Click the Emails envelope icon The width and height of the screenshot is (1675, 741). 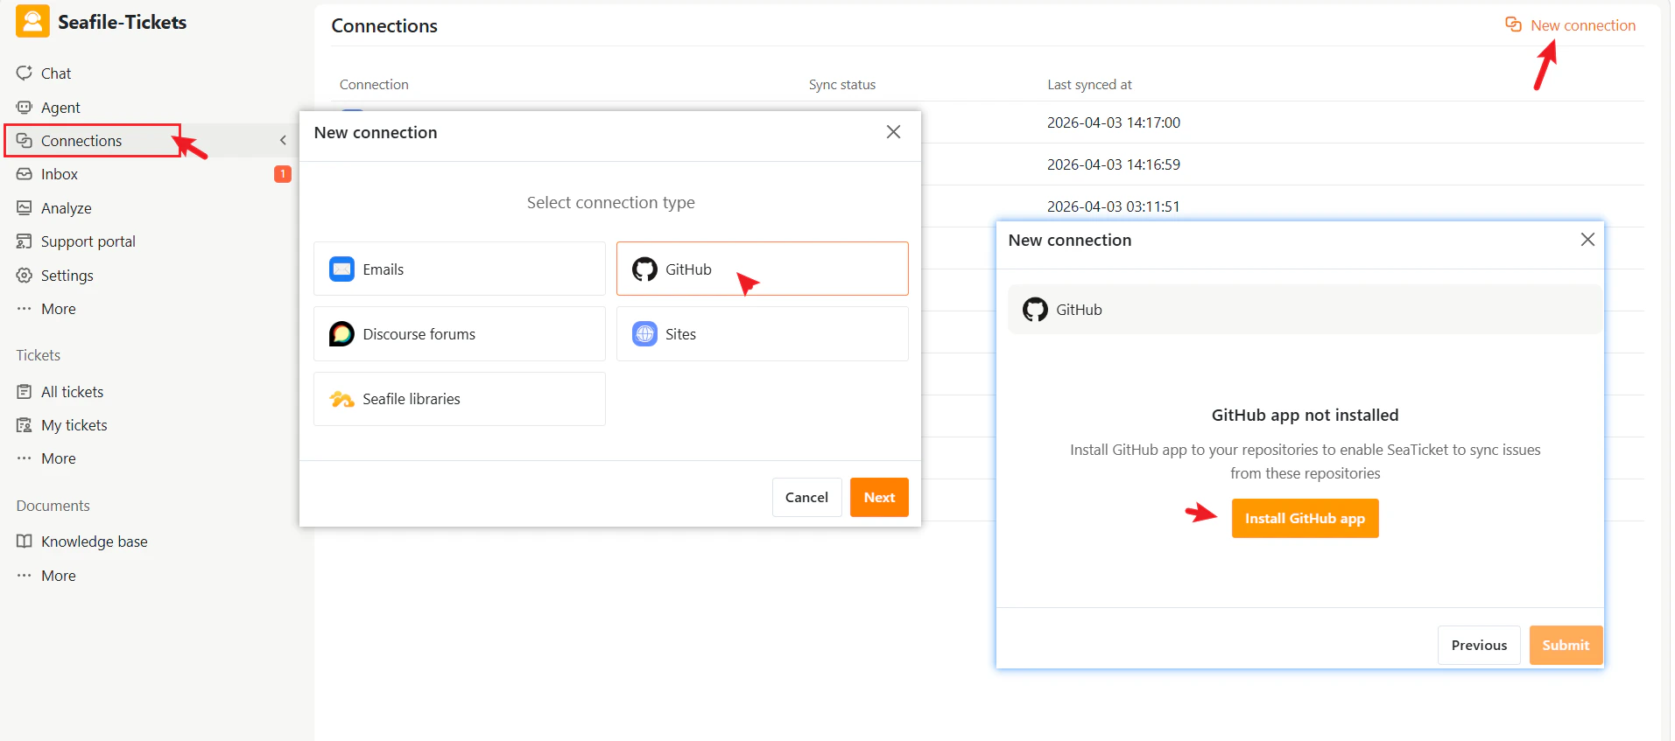coord(341,269)
